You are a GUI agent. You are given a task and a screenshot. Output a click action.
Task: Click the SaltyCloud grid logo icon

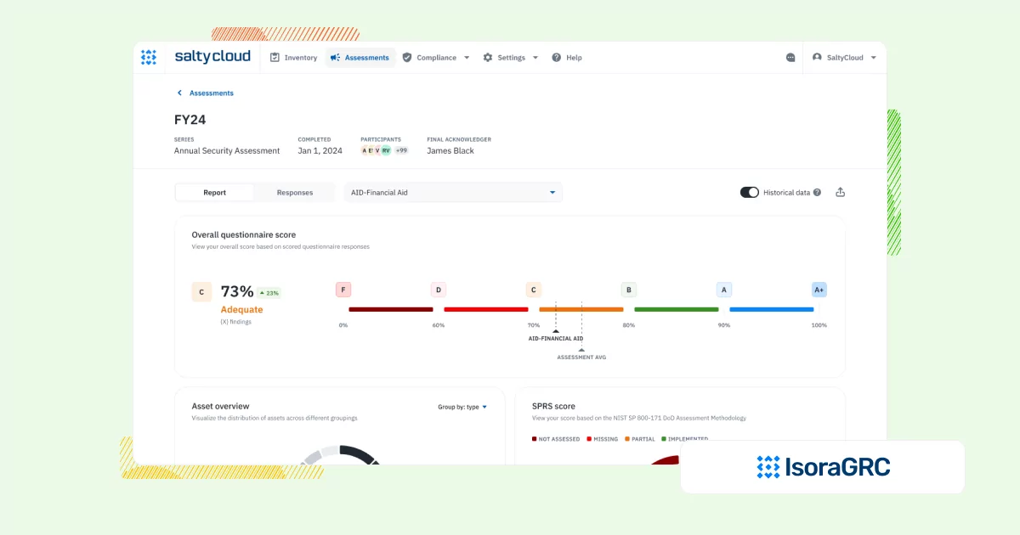[149, 57]
